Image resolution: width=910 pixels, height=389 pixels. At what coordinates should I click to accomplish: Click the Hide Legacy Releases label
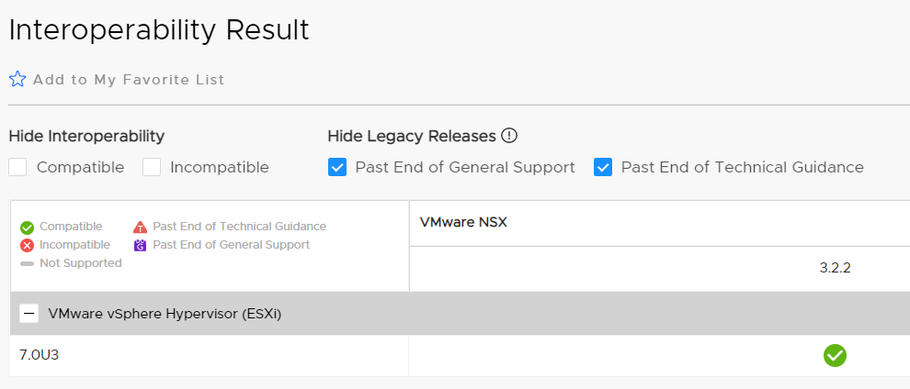coord(412,137)
